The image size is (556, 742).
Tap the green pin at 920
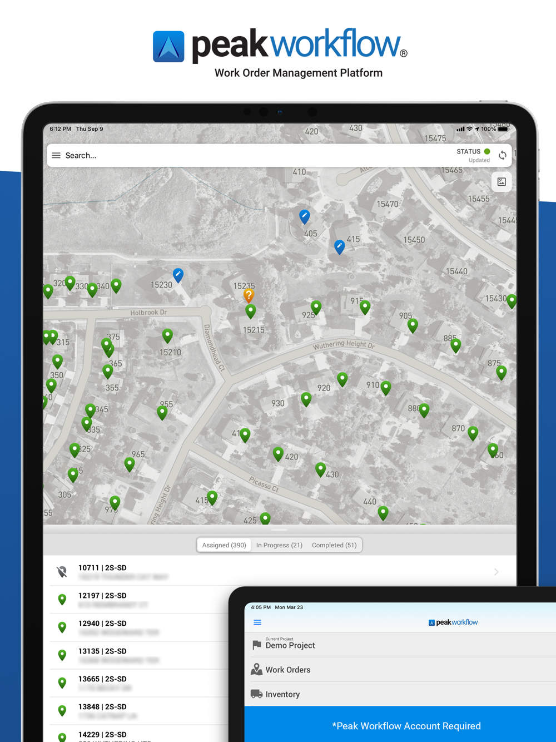click(x=342, y=379)
